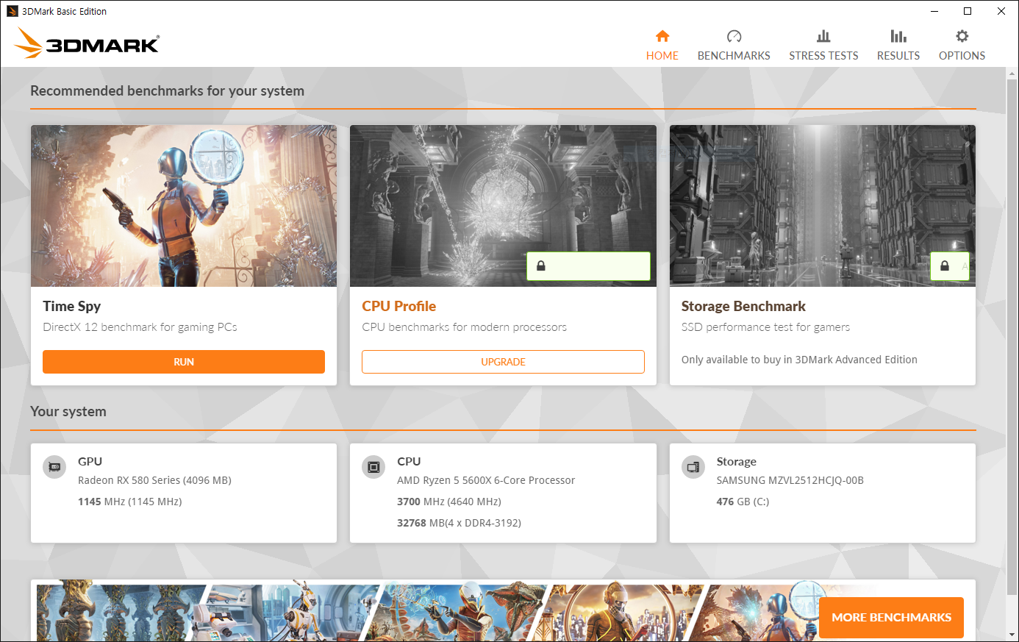Click the '1145 MHz (1145 MHz)' GPU clock

point(129,502)
